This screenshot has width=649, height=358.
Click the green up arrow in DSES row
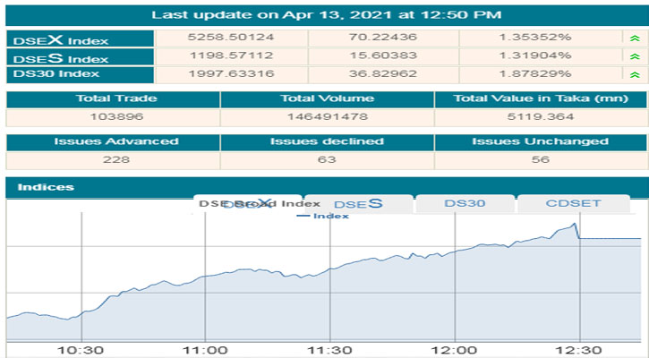[635, 56]
